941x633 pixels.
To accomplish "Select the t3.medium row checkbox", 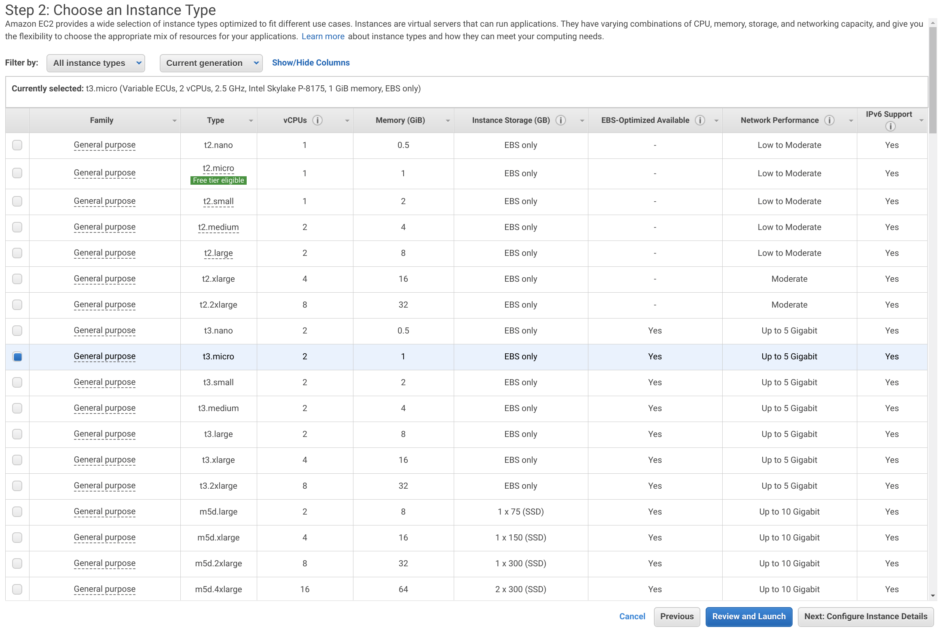I will [17, 408].
